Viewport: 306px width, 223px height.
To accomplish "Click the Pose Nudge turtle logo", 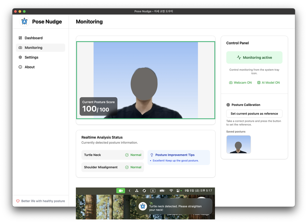I will (25, 21).
